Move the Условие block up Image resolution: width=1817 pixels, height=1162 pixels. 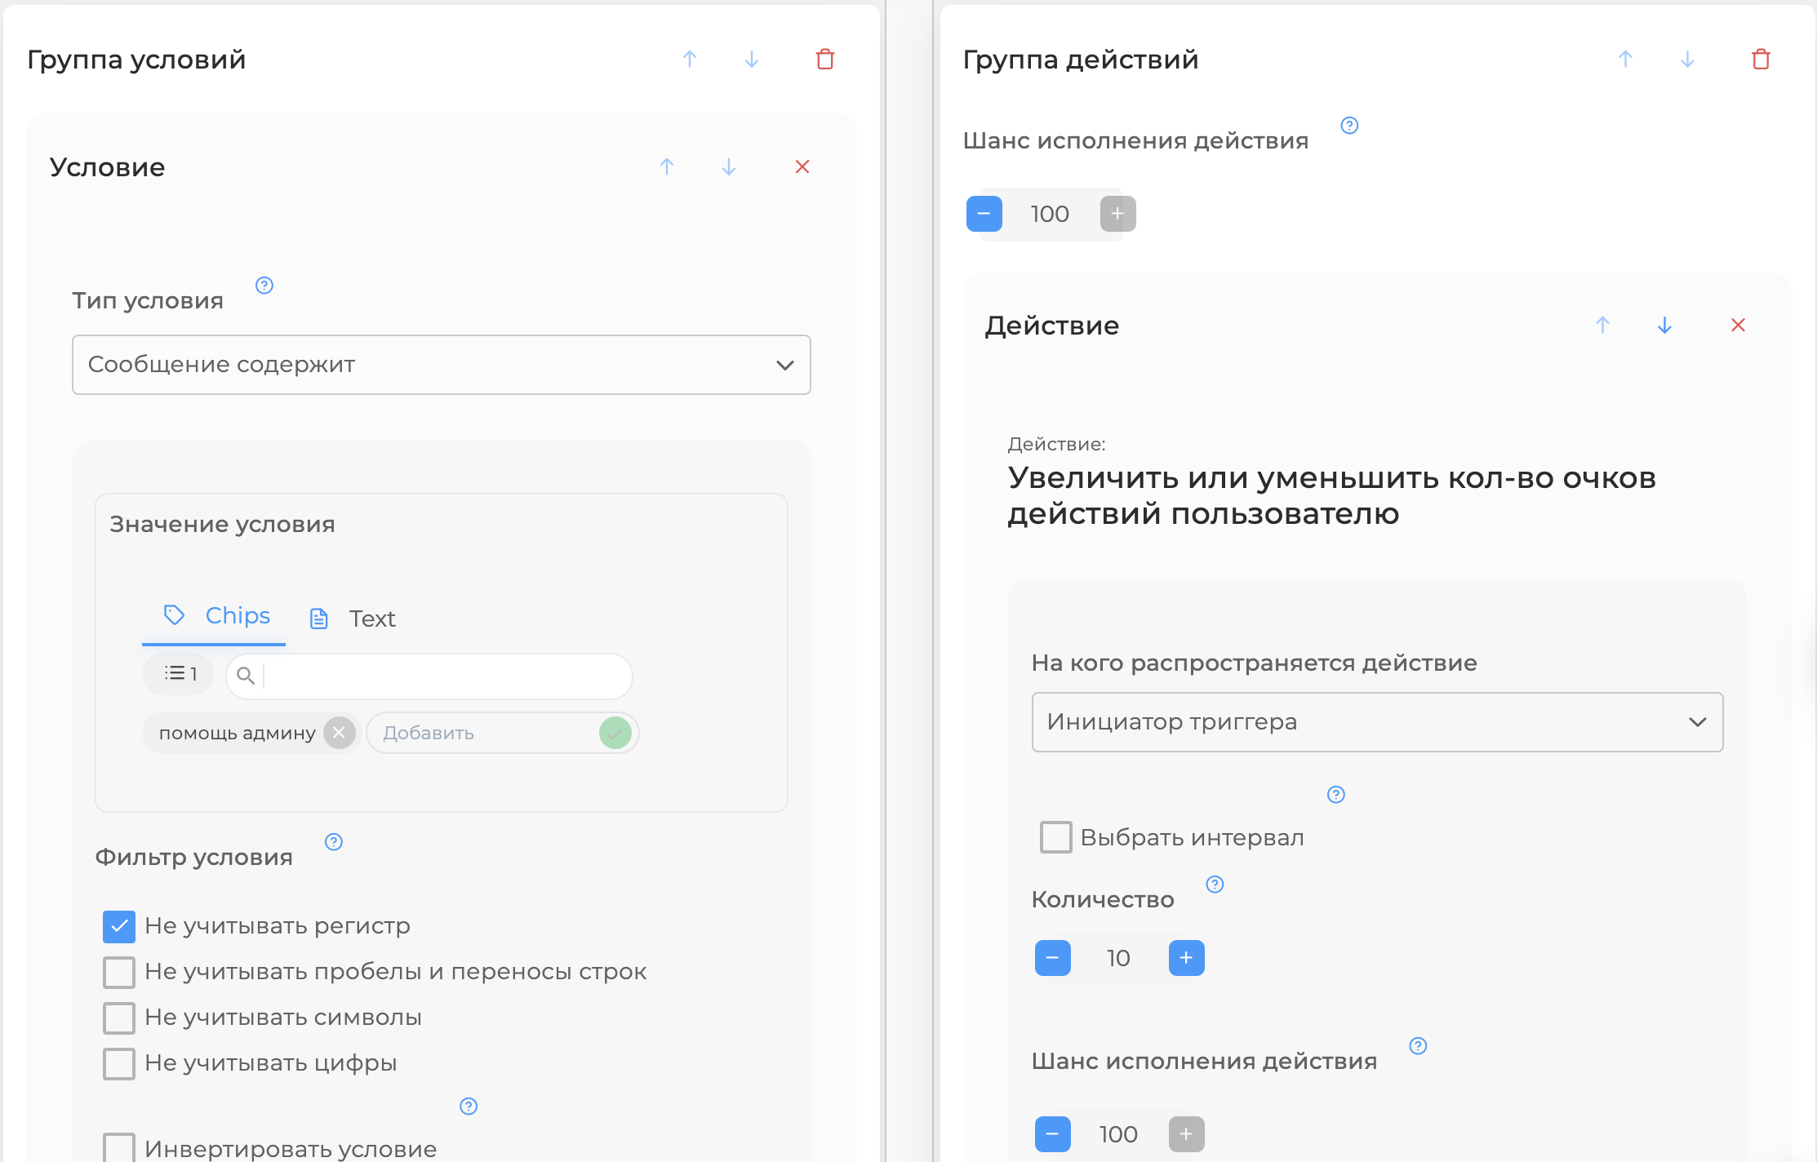click(x=667, y=166)
